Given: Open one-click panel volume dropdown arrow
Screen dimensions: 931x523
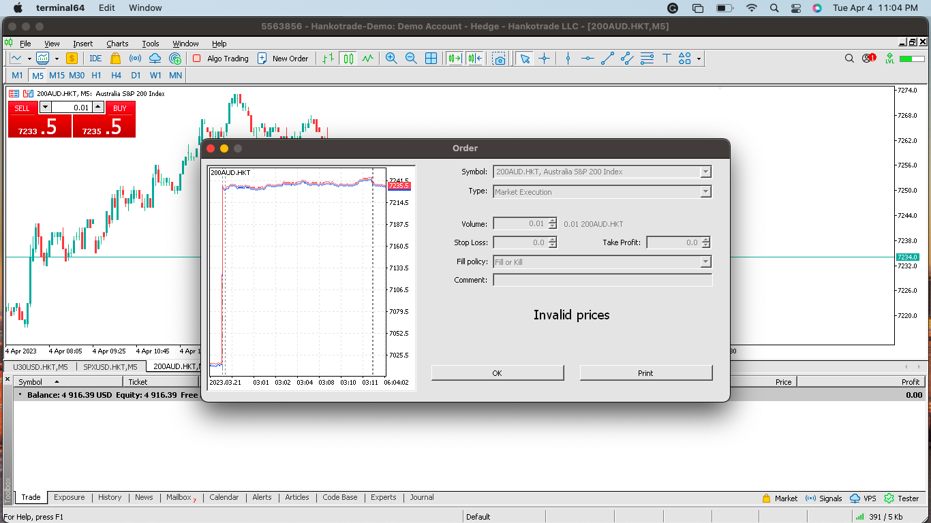Looking at the screenshot, I should 45,108.
